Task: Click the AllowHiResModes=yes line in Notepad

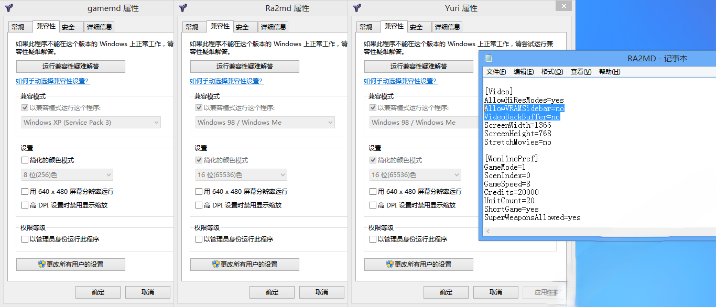Action: [524, 100]
